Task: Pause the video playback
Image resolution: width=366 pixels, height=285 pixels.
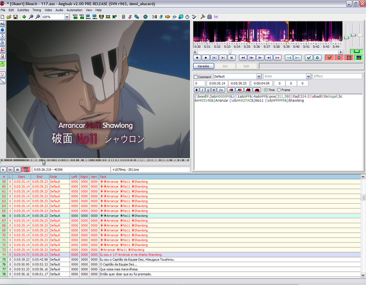Action: 18,170
